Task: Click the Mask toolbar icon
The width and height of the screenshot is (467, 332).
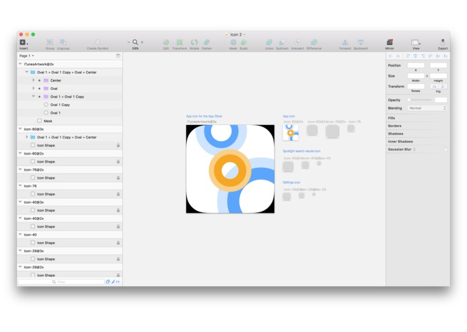Action: (233, 42)
